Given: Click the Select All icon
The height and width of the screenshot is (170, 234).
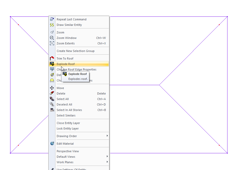Looking at the screenshot, I should coord(52,99).
